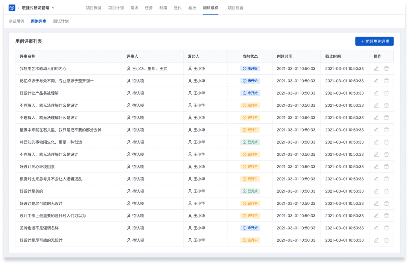Edit the 记忆点源于与众不同 review row

coord(376,81)
